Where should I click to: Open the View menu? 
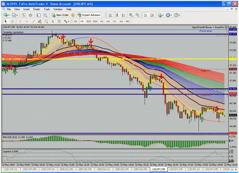click(x=17, y=9)
